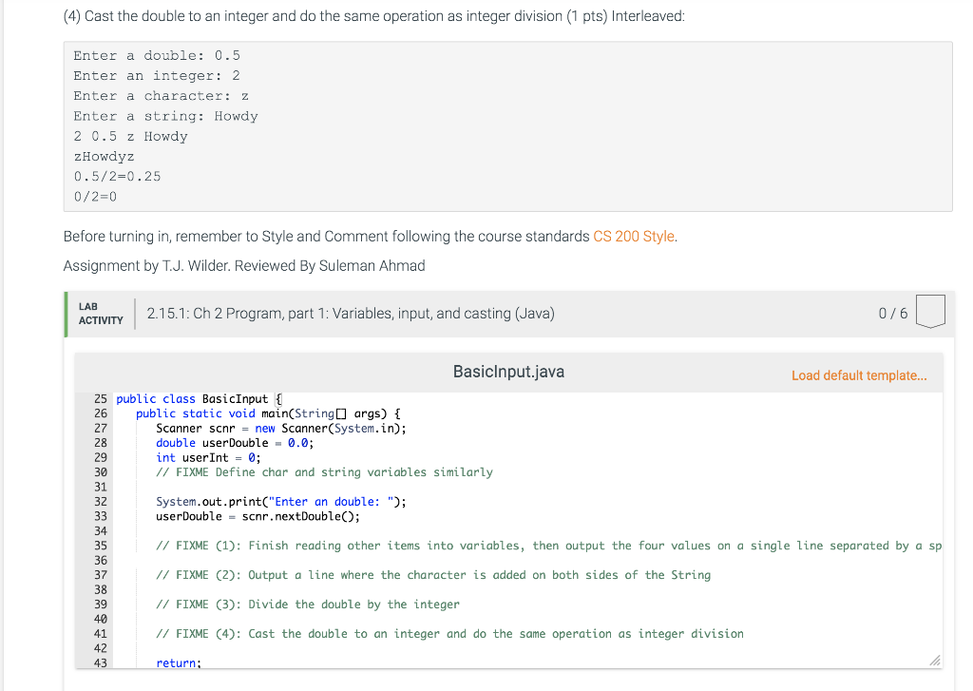This screenshot has width=973, height=691.
Task: Click userDouble = scnr.nextDouble() line
Action: 258,516
